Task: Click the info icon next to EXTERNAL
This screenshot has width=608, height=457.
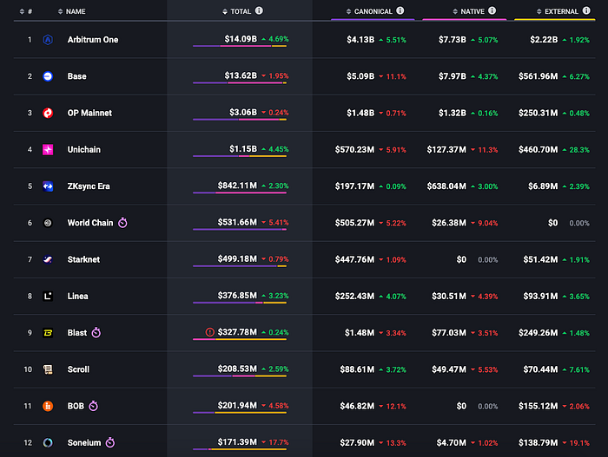Action: (586, 11)
